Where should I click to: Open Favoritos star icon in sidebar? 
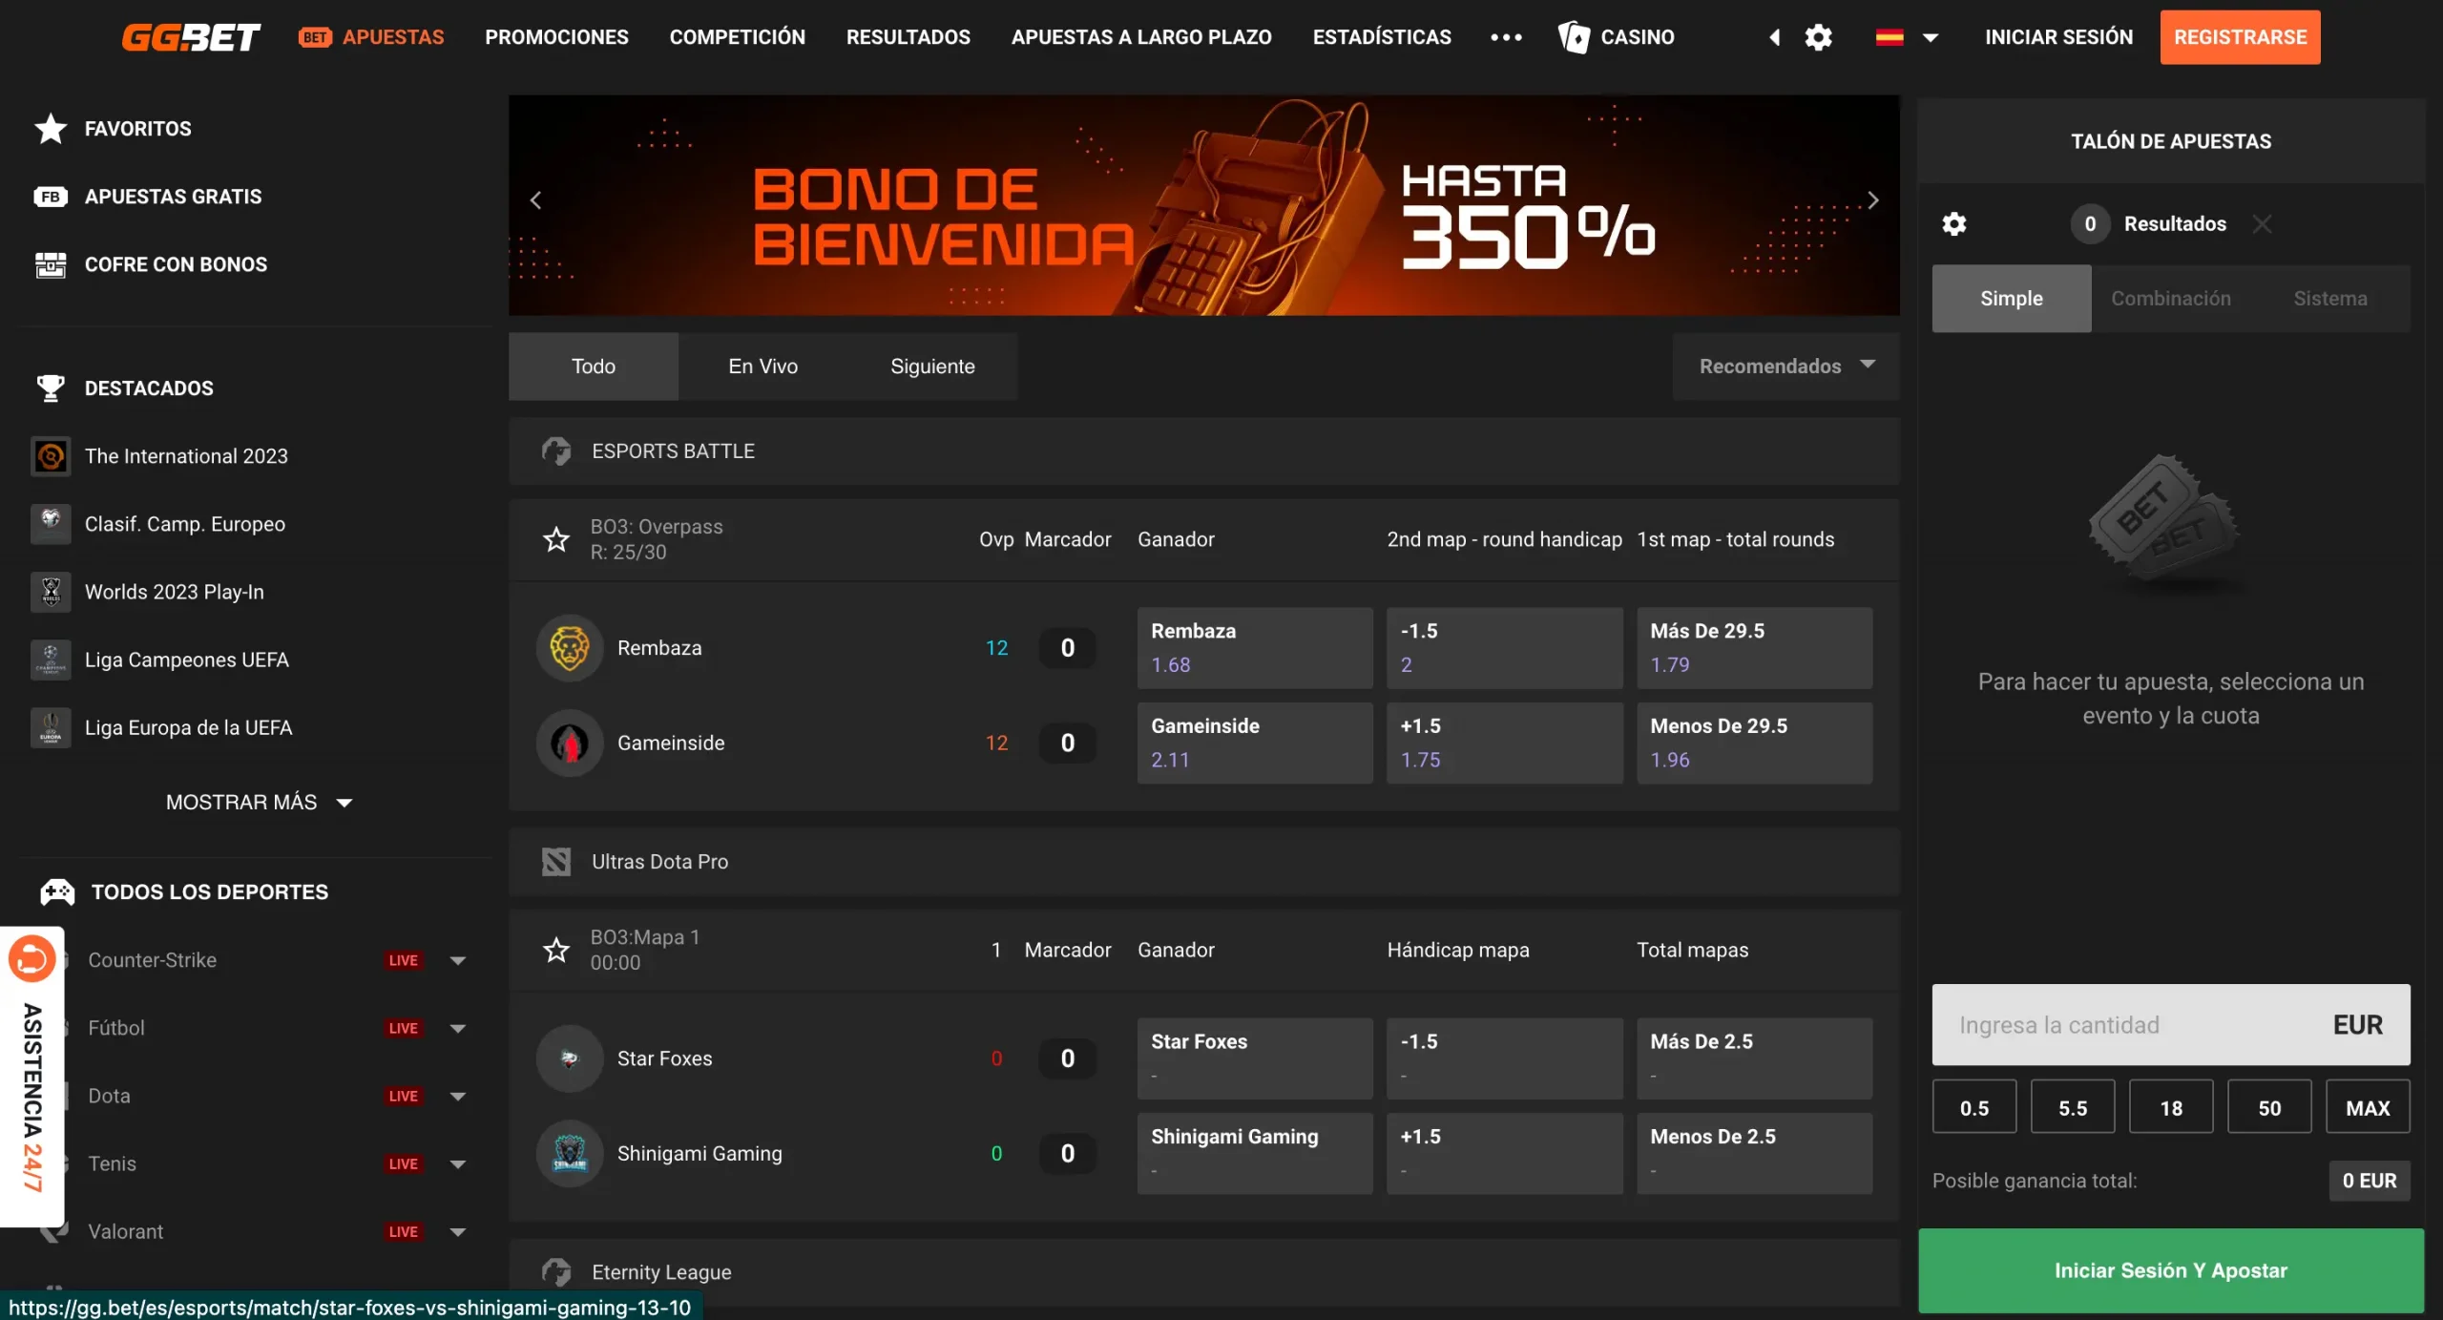tap(51, 129)
